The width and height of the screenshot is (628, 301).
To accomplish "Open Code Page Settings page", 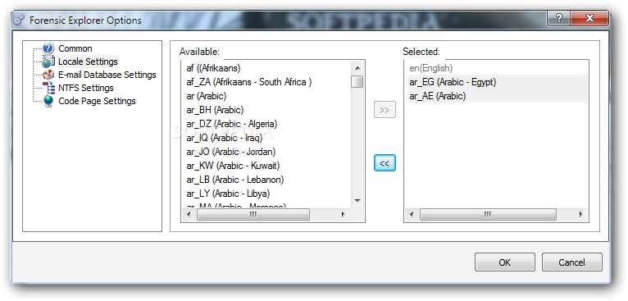I will click(98, 101).
